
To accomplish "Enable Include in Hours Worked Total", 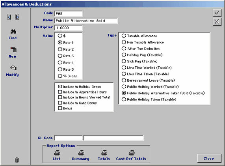I will tap(60, 97).
